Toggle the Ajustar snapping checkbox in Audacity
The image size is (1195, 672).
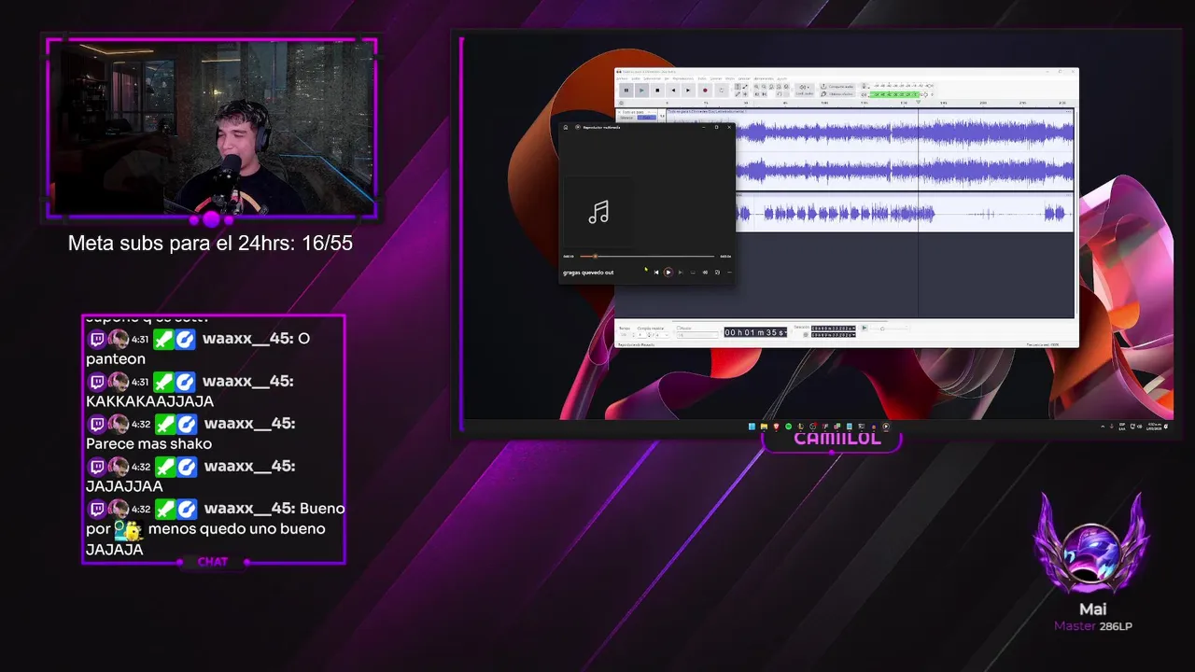pyautogui.click(x=679, y=328)
